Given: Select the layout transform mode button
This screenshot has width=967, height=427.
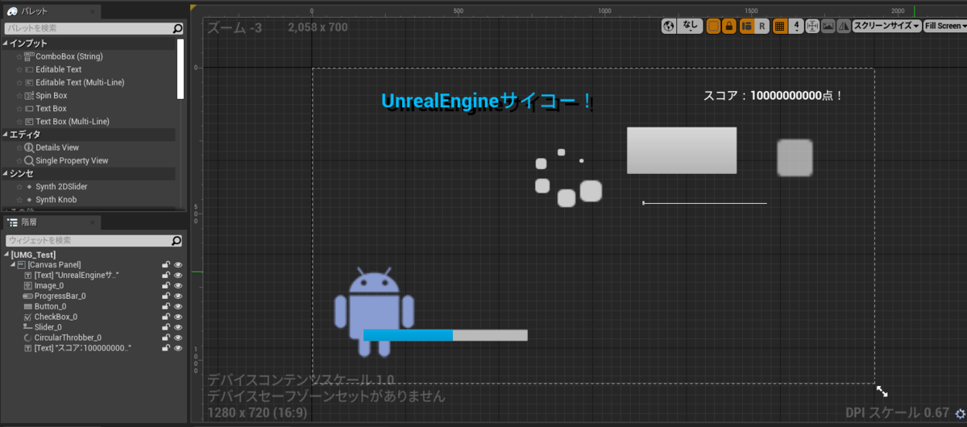Looking at the screenshot, I should coord(745,26).
